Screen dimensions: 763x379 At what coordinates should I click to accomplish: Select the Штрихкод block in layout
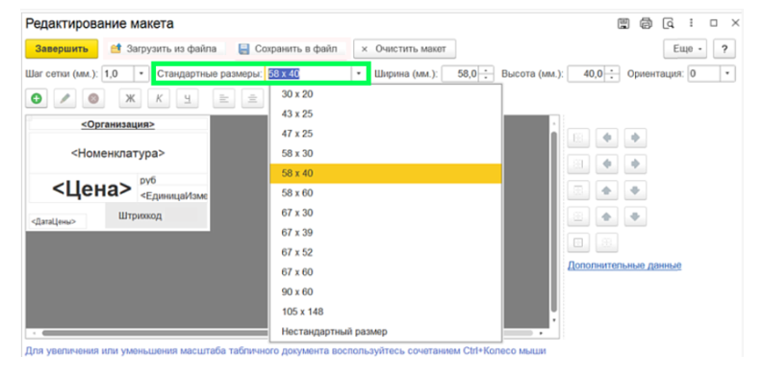(156, 215)
